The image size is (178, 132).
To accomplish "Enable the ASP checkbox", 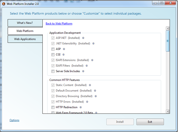I will [53, 49].
